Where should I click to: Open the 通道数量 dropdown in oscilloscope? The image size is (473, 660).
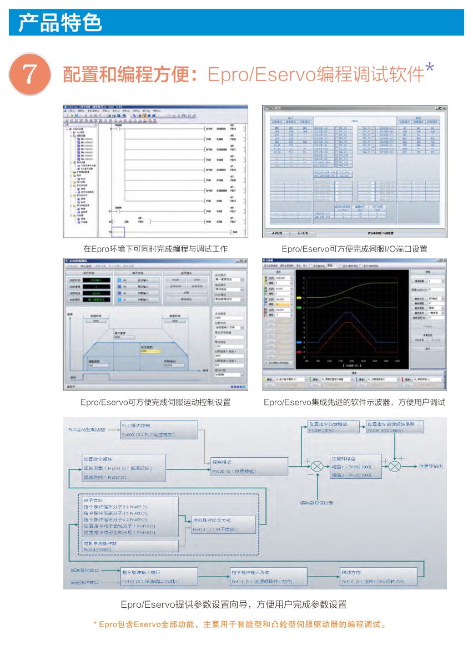(436, 281)
